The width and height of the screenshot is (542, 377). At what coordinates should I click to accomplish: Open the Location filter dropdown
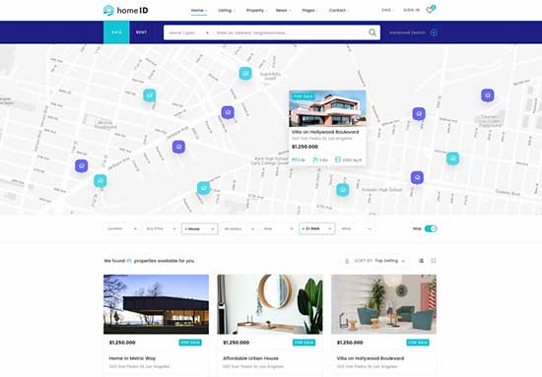coord(121,229)
